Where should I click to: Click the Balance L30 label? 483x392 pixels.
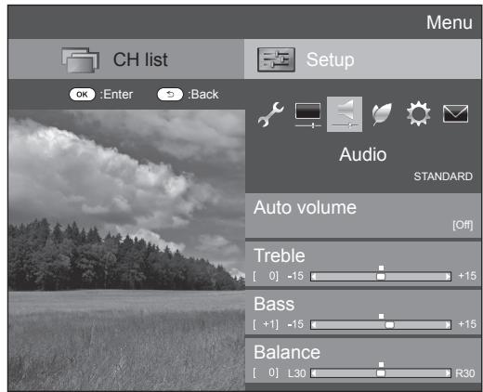pos(297,373)
